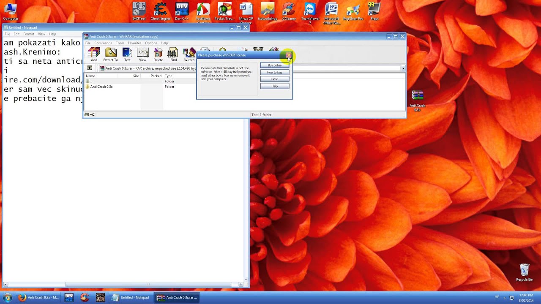Click WinRAR taskbar button
This screenshot has width=541, height=304.
pos(177,297)
